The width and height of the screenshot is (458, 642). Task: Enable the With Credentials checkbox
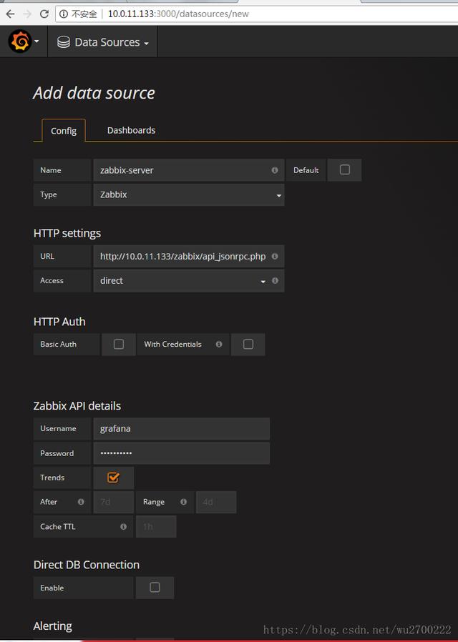(248, 345)
